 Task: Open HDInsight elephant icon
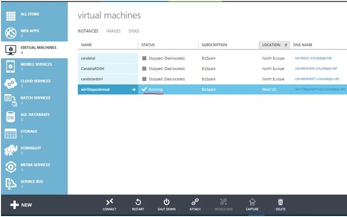tap(11, 150)
